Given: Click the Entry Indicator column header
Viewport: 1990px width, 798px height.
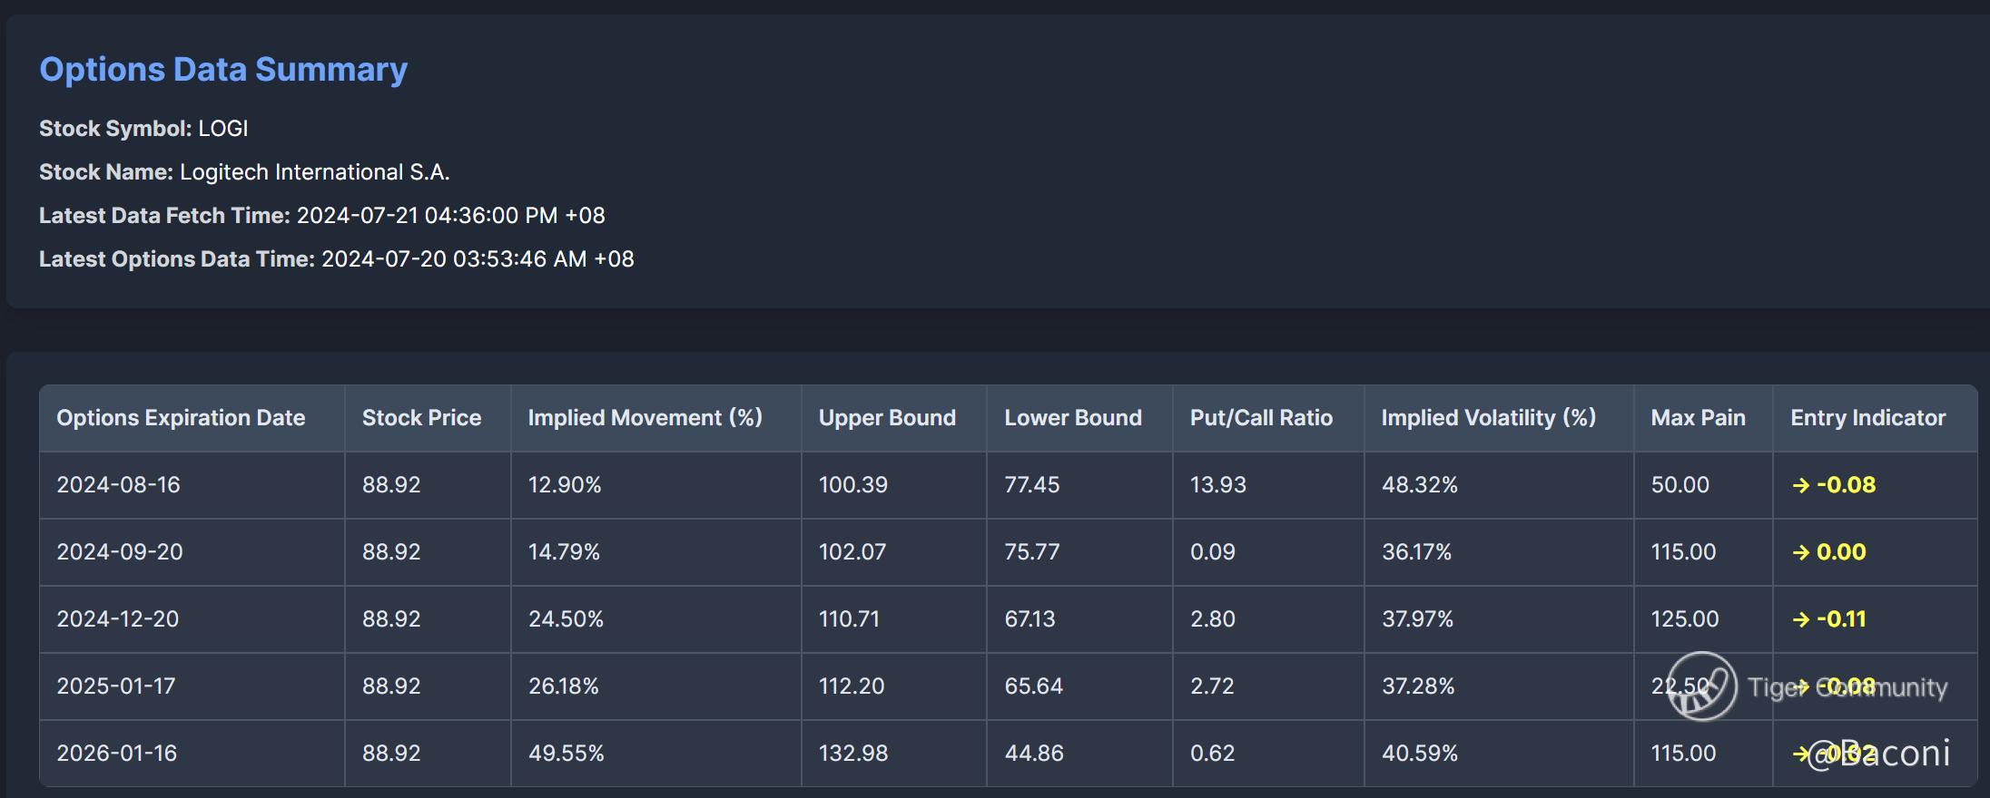Looking at the screenshot, I should tap(1867, 418).
